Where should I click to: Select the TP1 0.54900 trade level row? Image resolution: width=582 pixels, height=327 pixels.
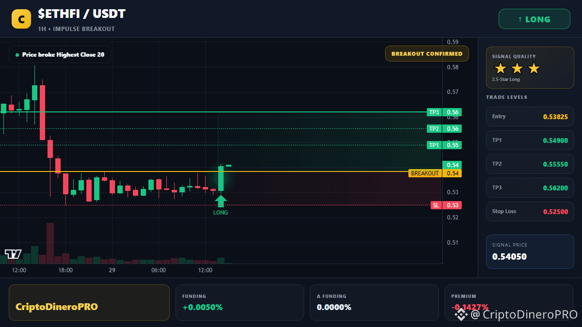click(530, 140)
